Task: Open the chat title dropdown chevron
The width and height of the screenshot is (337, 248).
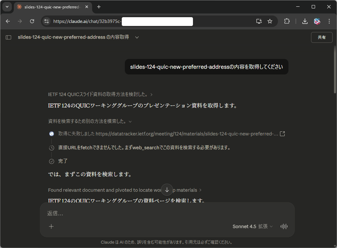Action: [x=137, y=37]
